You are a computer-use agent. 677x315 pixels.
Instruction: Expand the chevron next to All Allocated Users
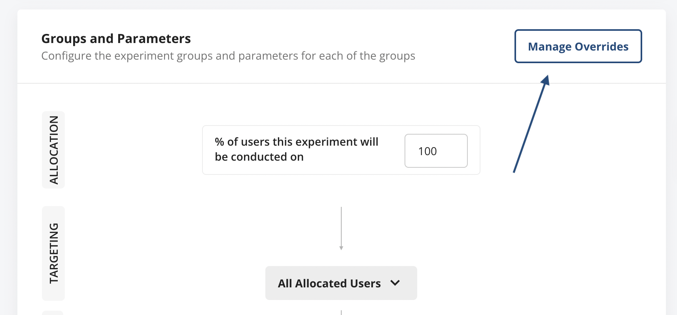click(394, 283)
